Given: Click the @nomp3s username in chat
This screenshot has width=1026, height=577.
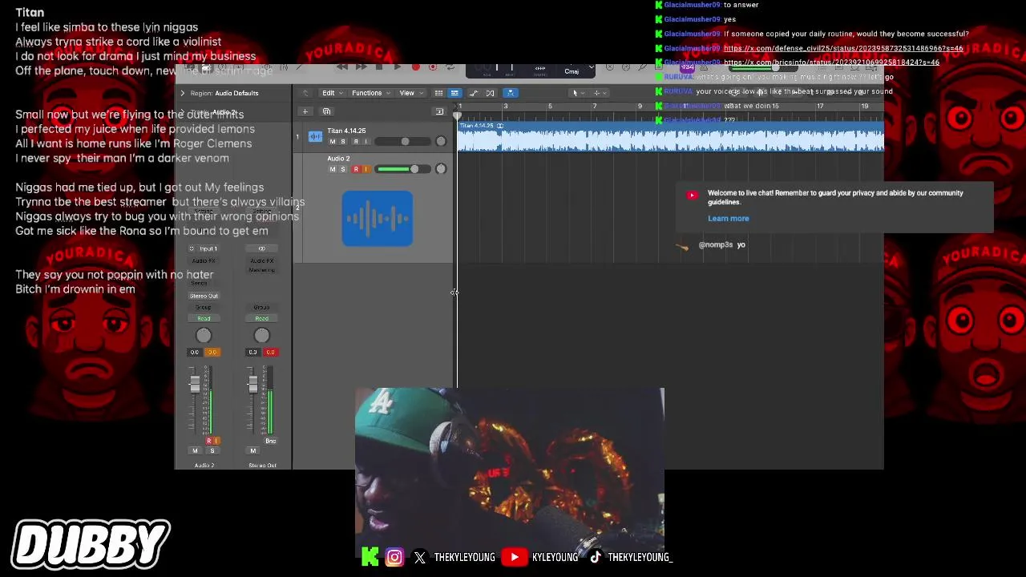Looking at the screenshot, I should coord(716,244).
